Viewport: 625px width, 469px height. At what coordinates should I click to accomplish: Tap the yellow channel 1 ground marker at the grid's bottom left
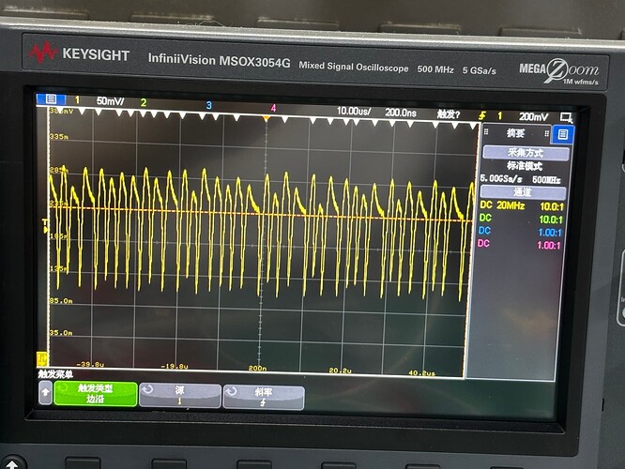42,358
